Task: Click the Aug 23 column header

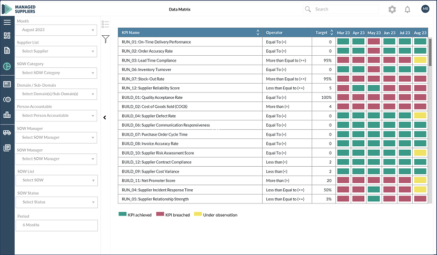Action: click(x=420, y=33)
